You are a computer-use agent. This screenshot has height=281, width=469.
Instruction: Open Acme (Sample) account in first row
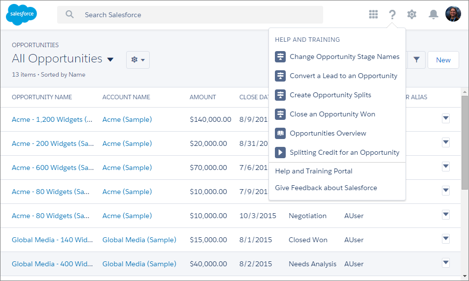coord(127,119)
